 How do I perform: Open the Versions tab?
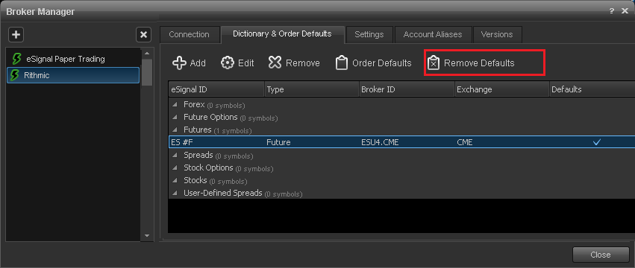click(497, 35)
